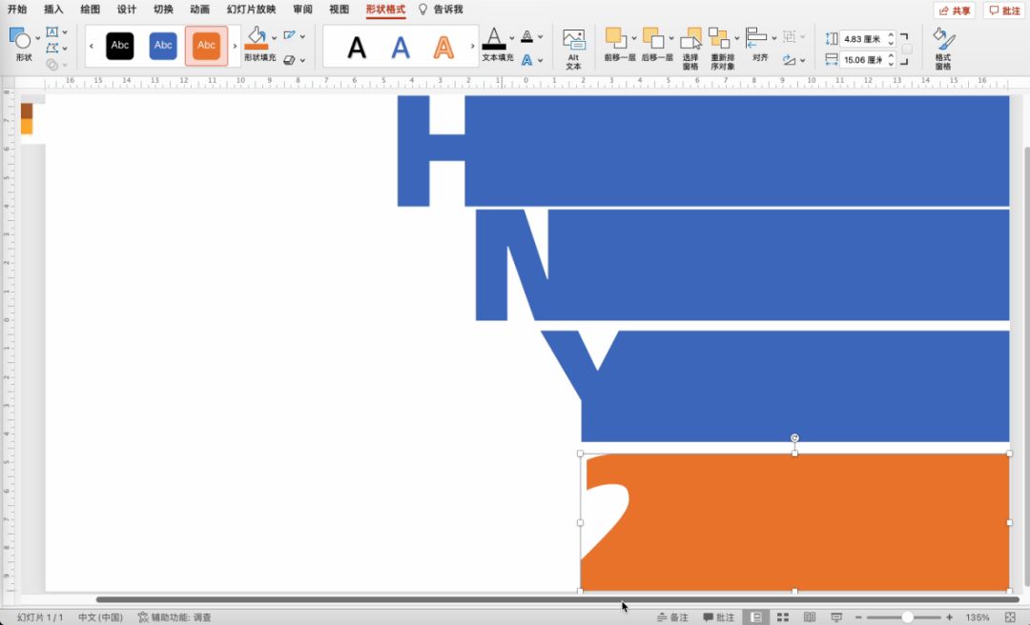Click the Share (共享) button
The width and height of the screenshot is (1030, 625).
click(x=954, y=10)
